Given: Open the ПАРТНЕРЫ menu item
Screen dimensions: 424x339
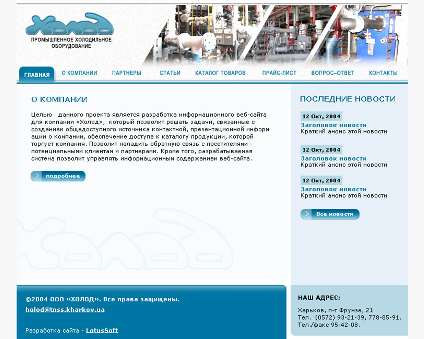Looking at the screenshot, I should (127, 73).
